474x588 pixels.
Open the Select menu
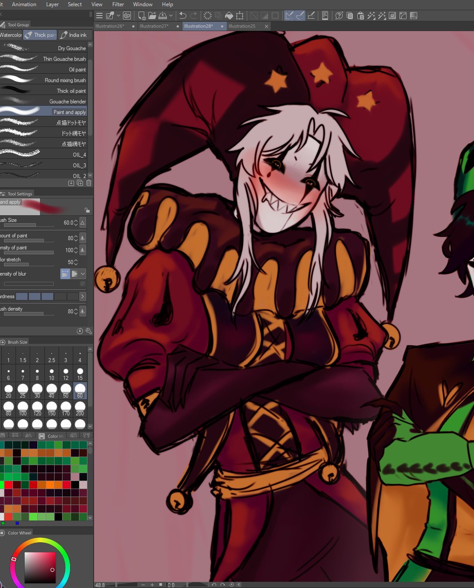[75, 4]
